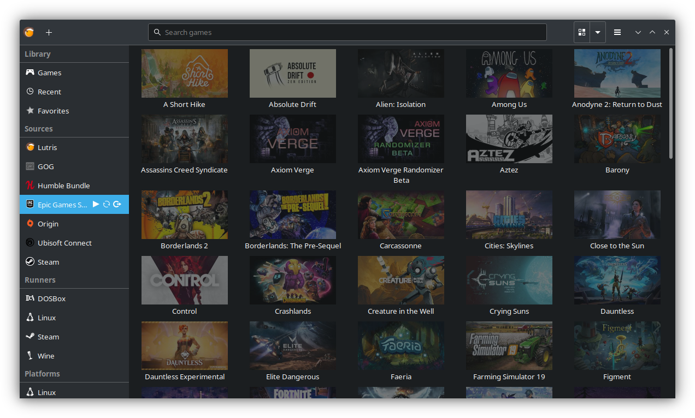The width and height of the screenshot is (695, 418).
Task: Select Farming Simulator 19 cover
Action: coord(509,345)
